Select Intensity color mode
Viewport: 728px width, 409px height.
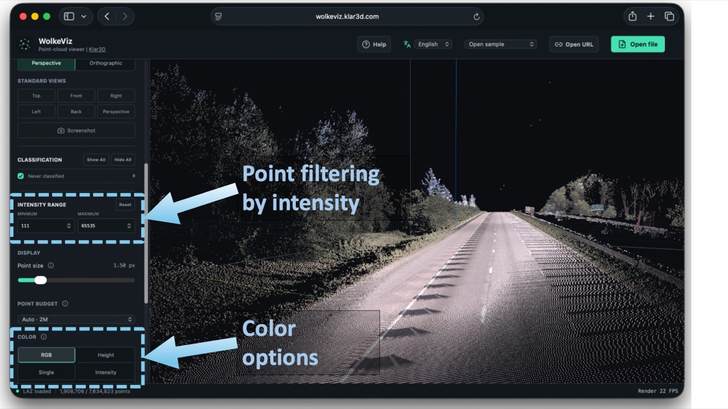tap(106, 372)
